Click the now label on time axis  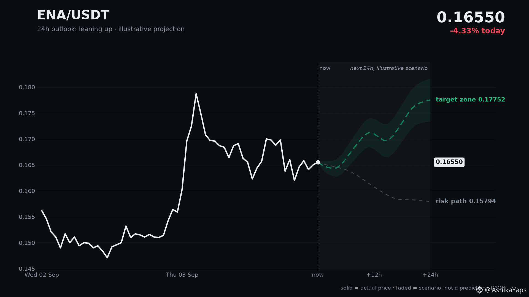[x=318, y=275]
